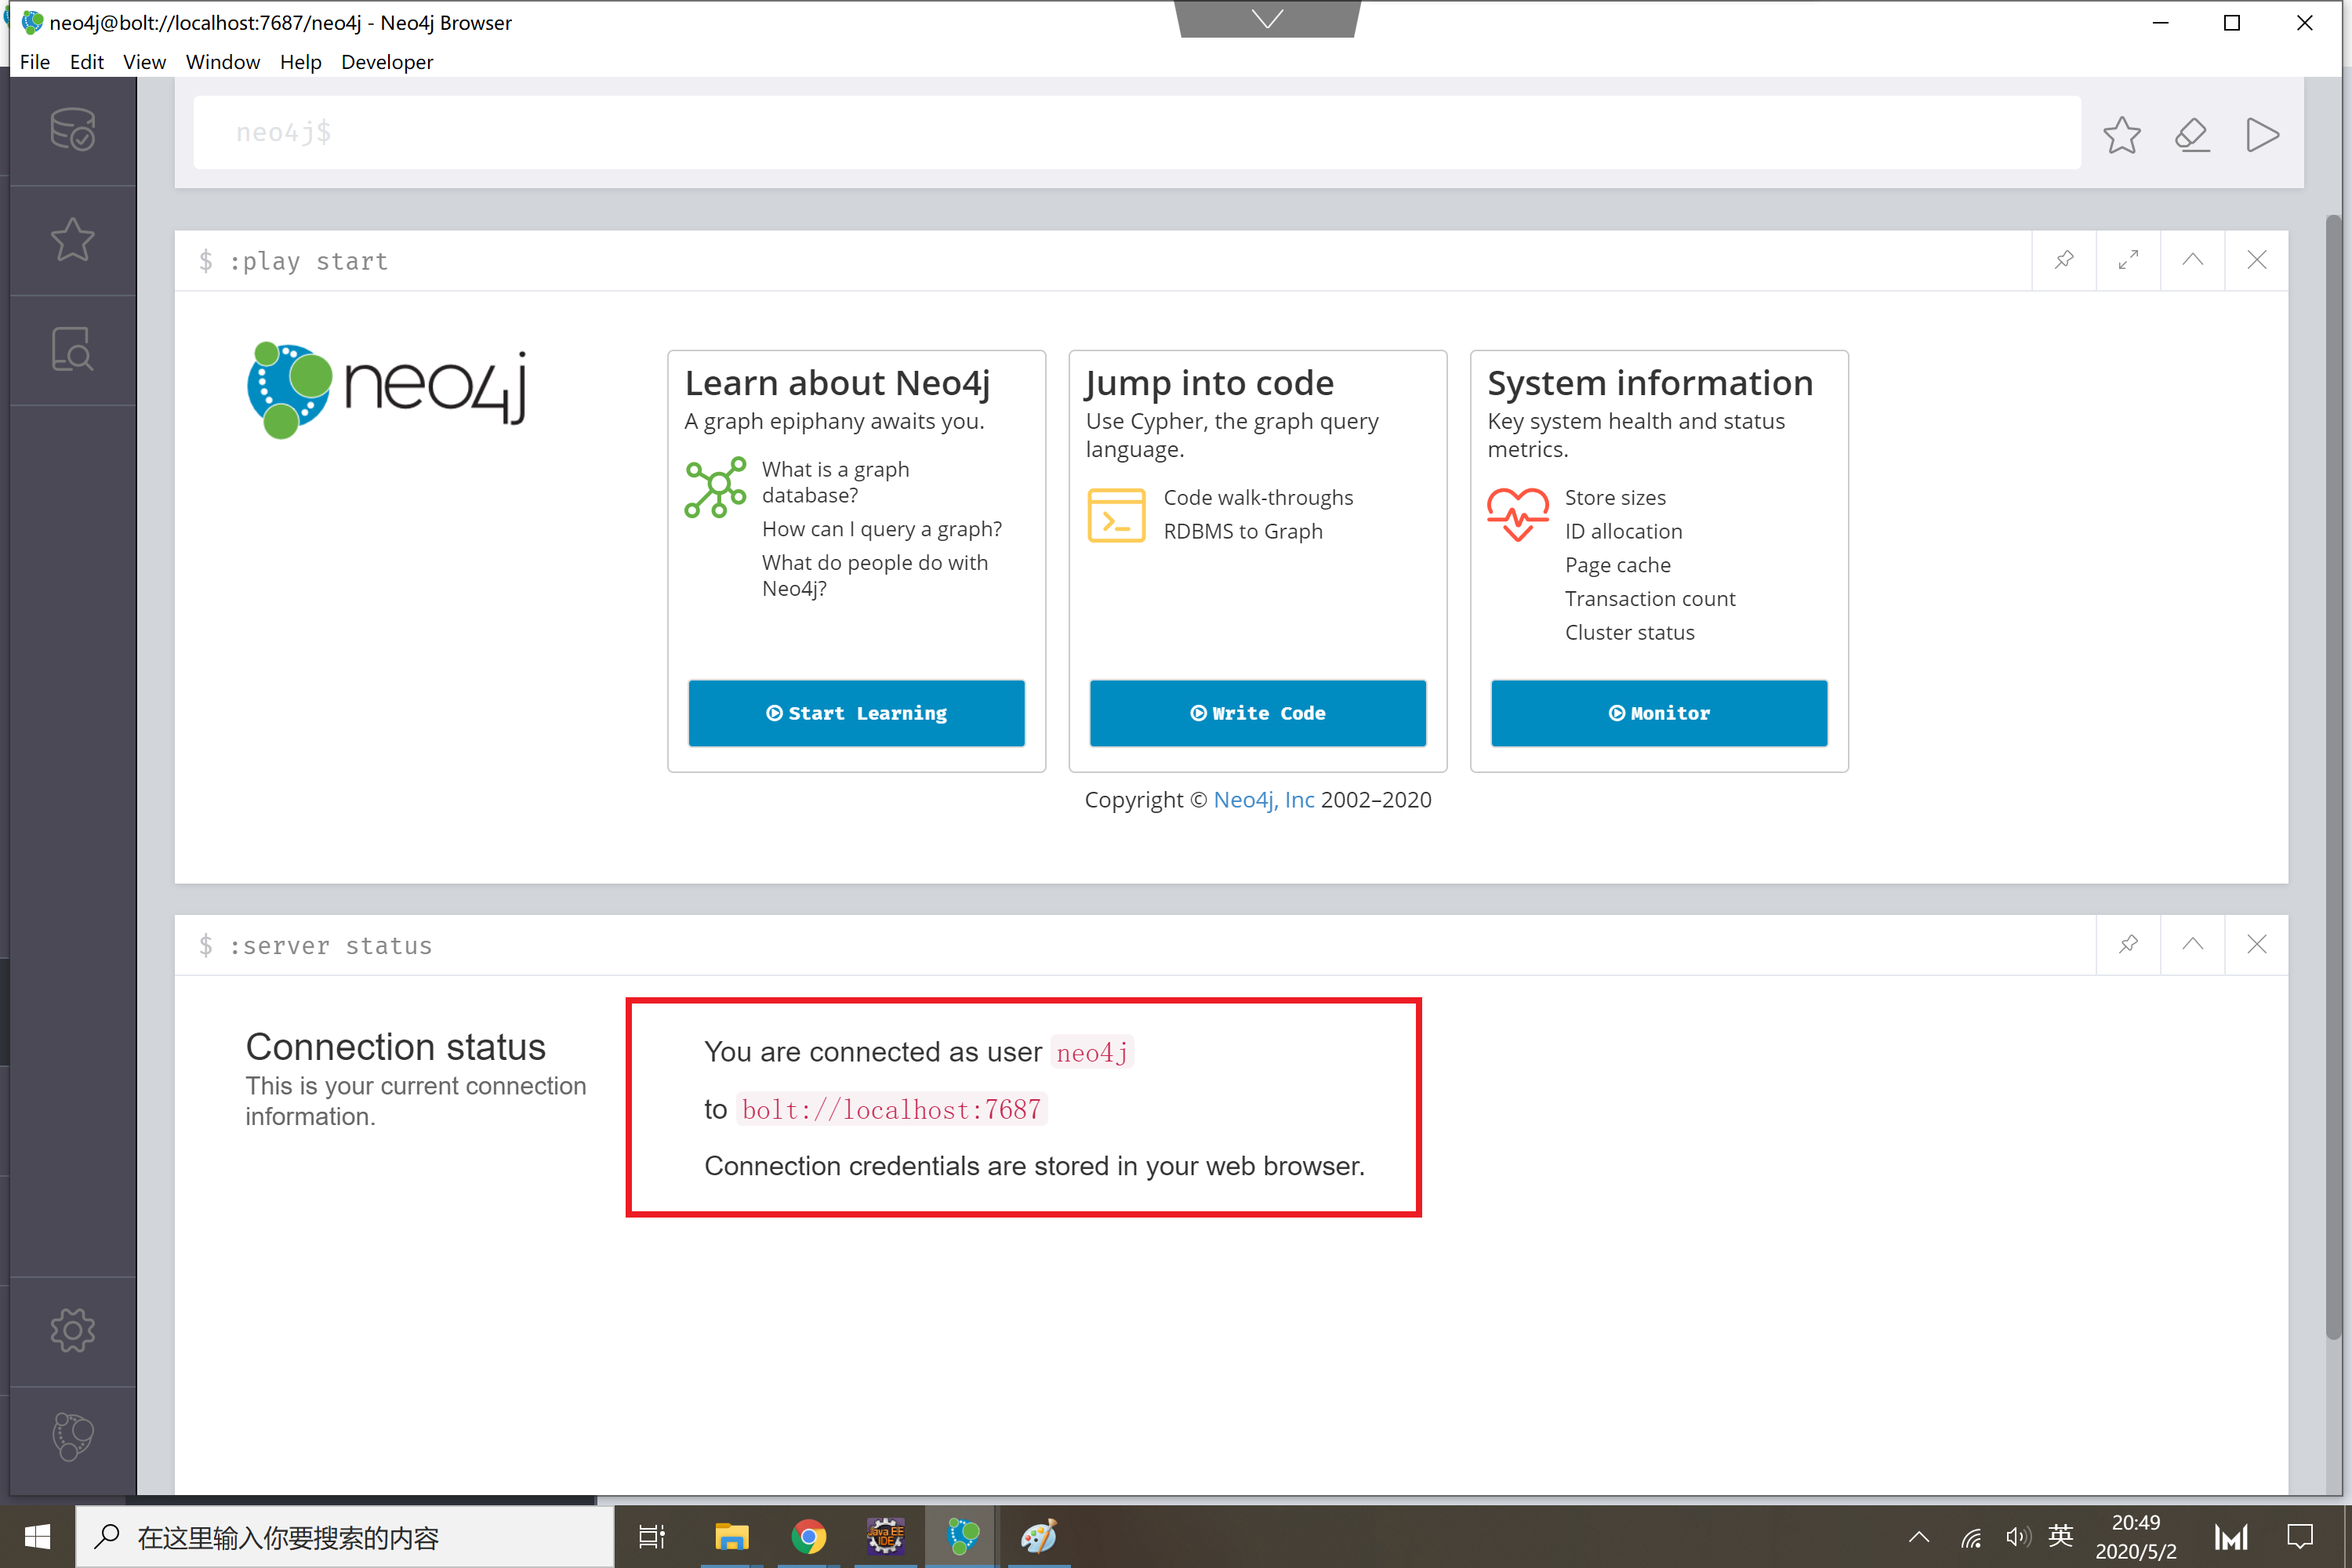Open the View menu
The image size is (2352, 1568).
[x=144, y=62]
